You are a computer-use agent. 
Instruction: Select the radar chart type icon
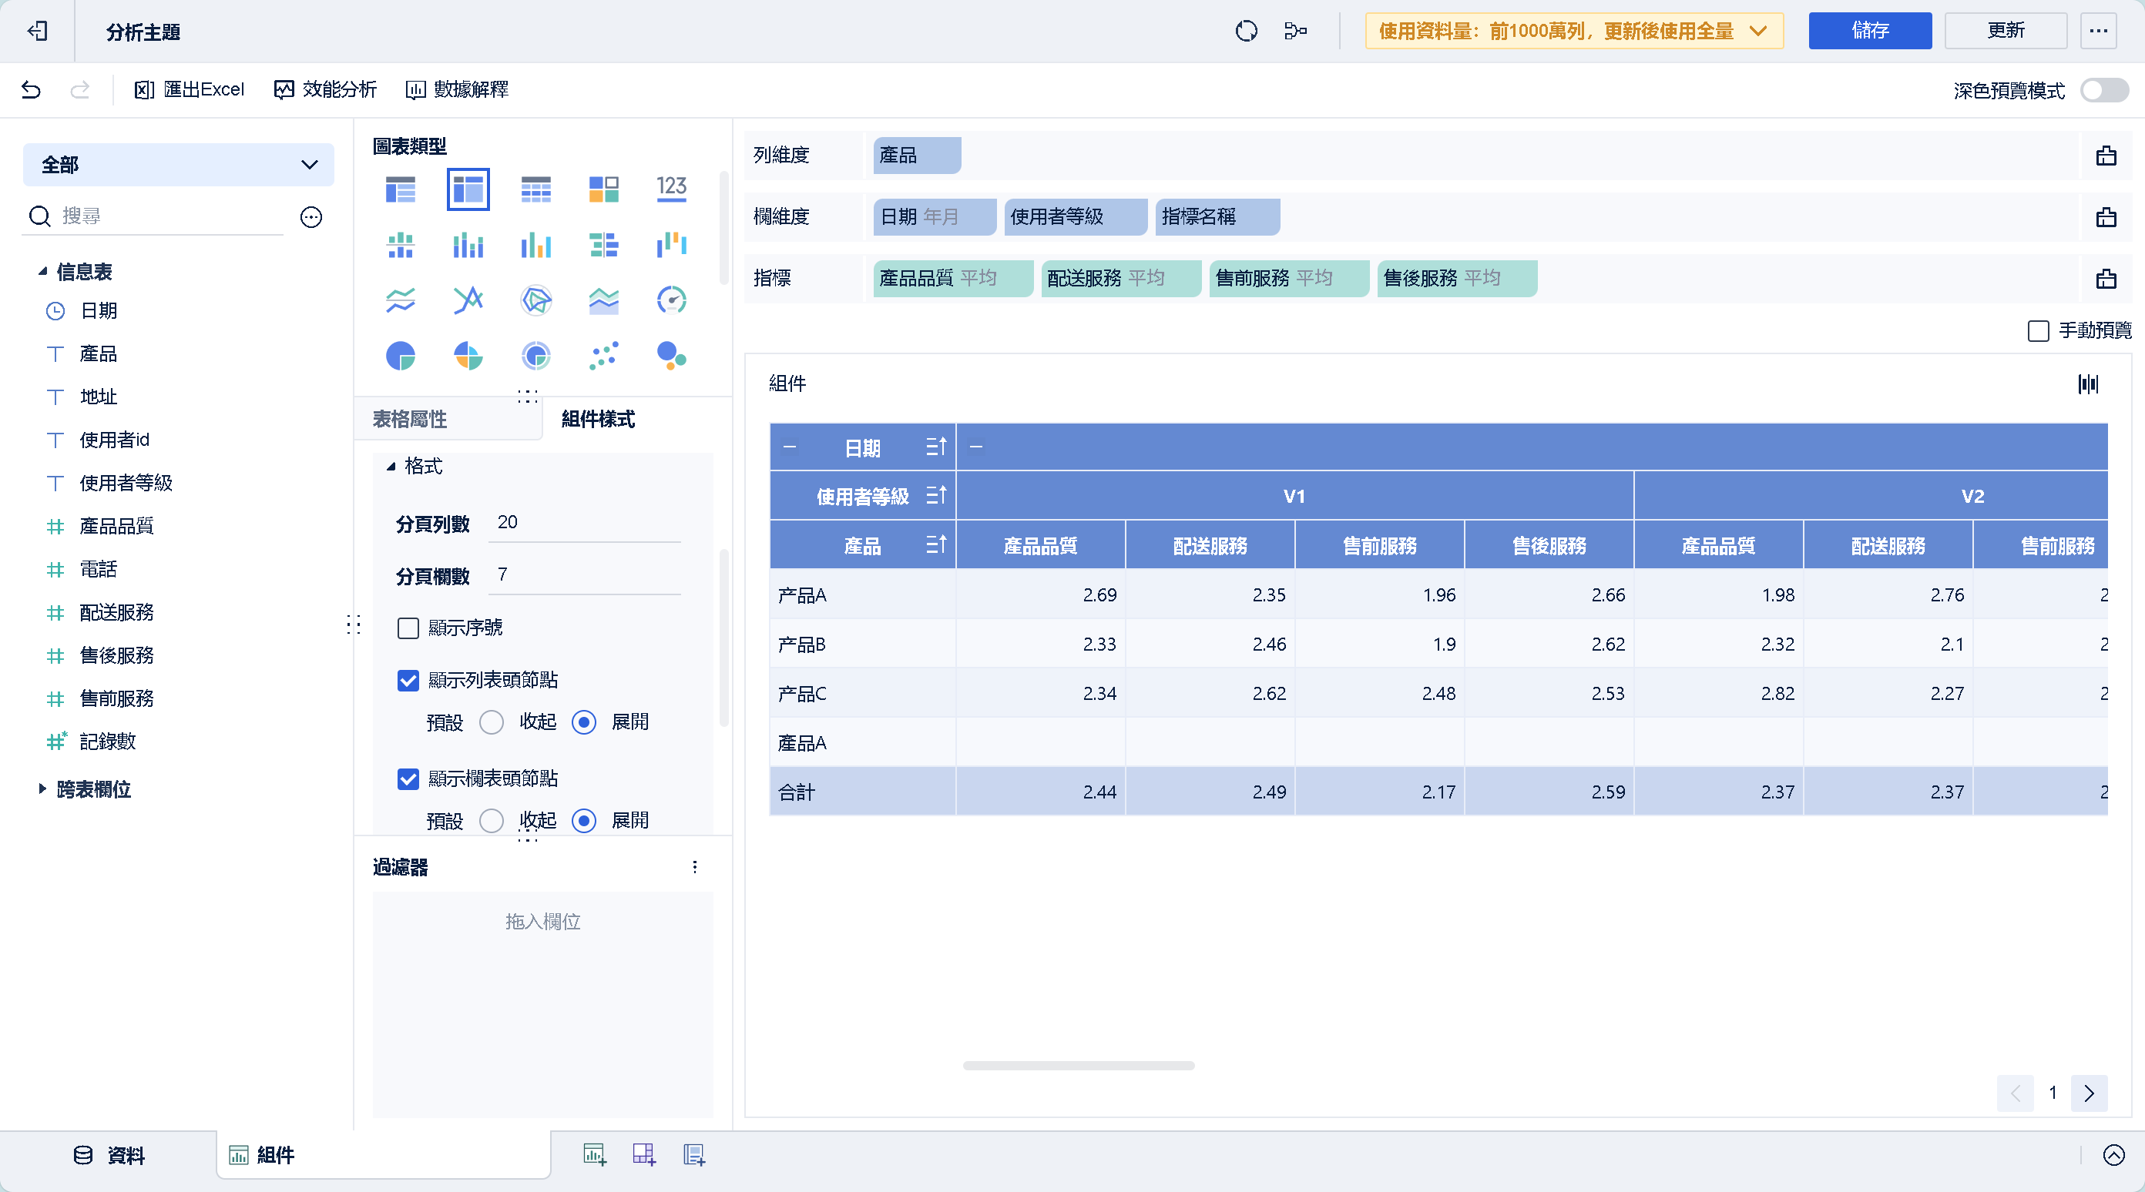tap(535, 300)
